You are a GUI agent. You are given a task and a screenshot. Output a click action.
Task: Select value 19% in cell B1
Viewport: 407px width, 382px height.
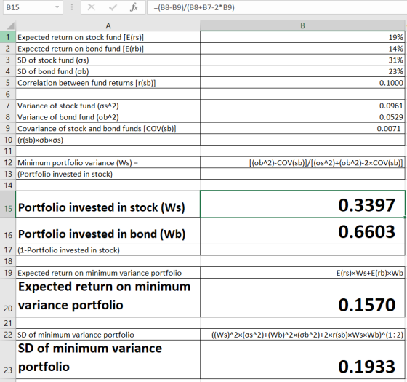302,37
